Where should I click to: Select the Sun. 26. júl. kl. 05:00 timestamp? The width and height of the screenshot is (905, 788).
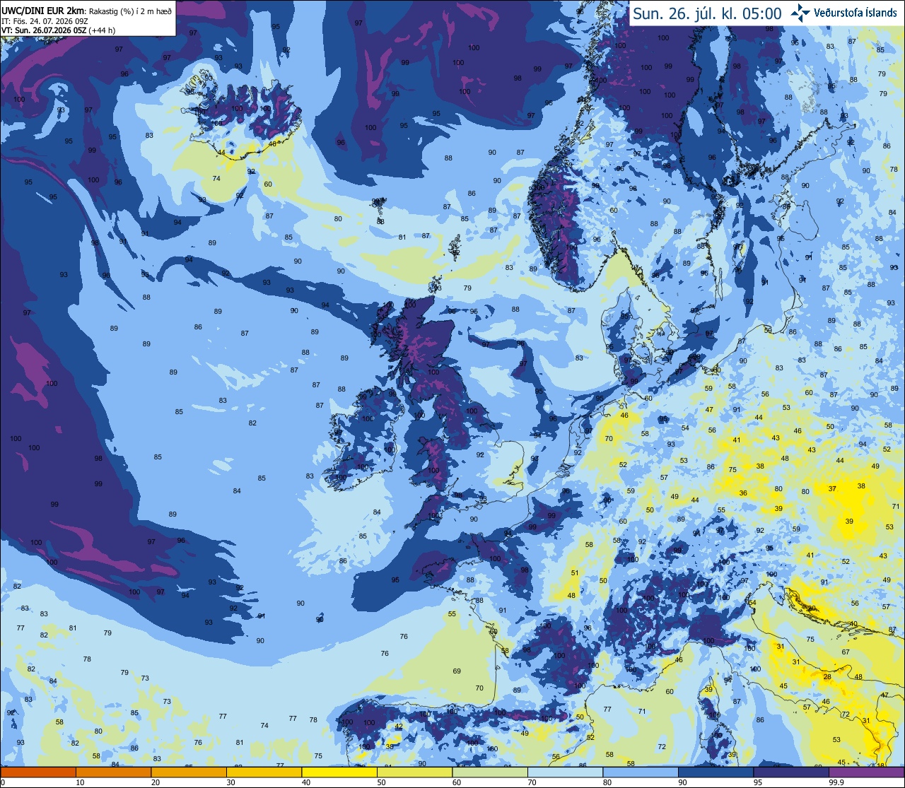[x=707, y=13]
